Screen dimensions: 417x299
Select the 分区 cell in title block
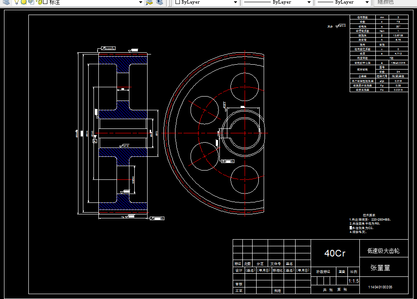260,264
